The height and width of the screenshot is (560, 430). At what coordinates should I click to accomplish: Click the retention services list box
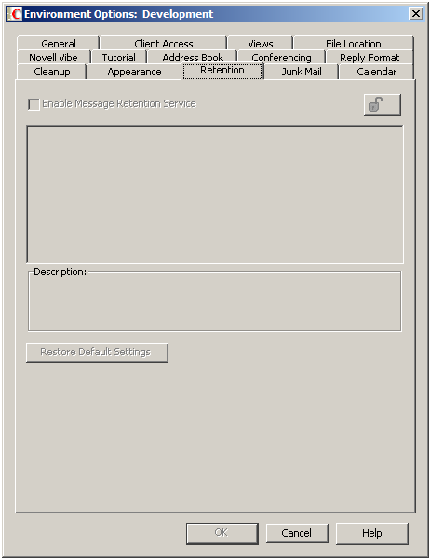point(215,194)
